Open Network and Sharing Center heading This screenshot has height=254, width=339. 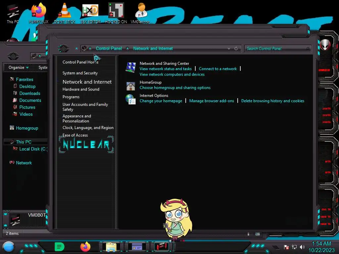164,63
